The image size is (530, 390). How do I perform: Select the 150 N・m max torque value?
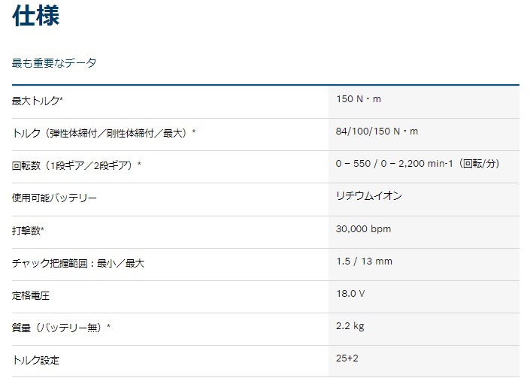coord(359,99)
